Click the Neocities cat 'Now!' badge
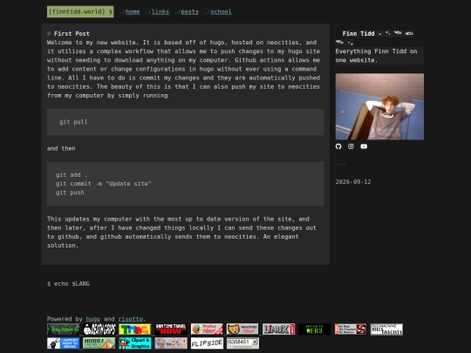The width and height of the screenshot is (471, 353). pos(242,329)
